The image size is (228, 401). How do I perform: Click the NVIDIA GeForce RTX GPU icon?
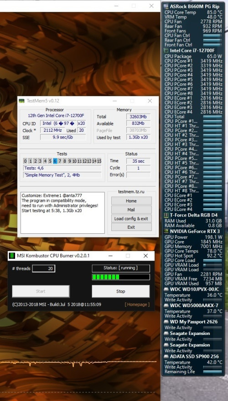(x=166, y=231)
